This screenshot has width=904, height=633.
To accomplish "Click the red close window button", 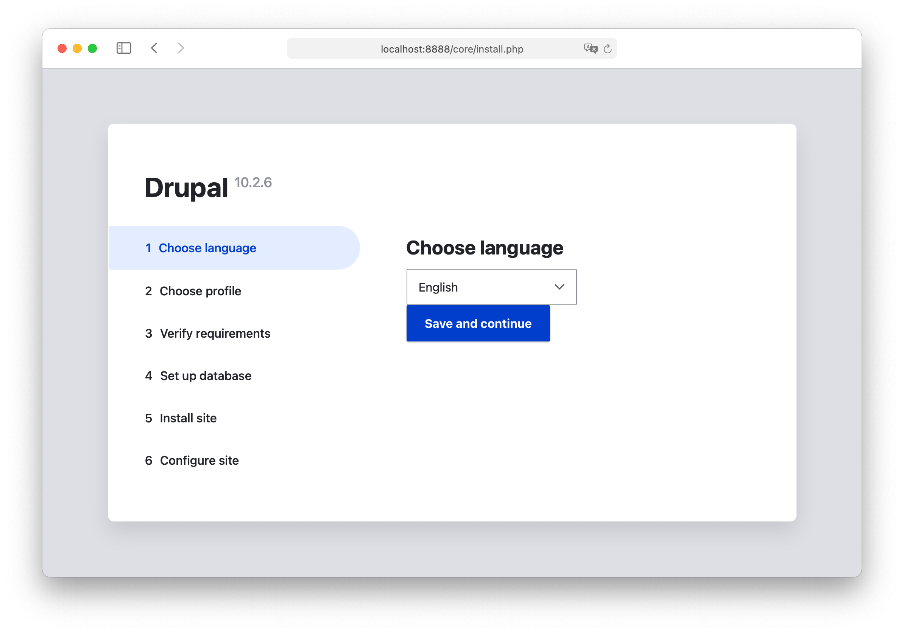I will click(62, 48).
